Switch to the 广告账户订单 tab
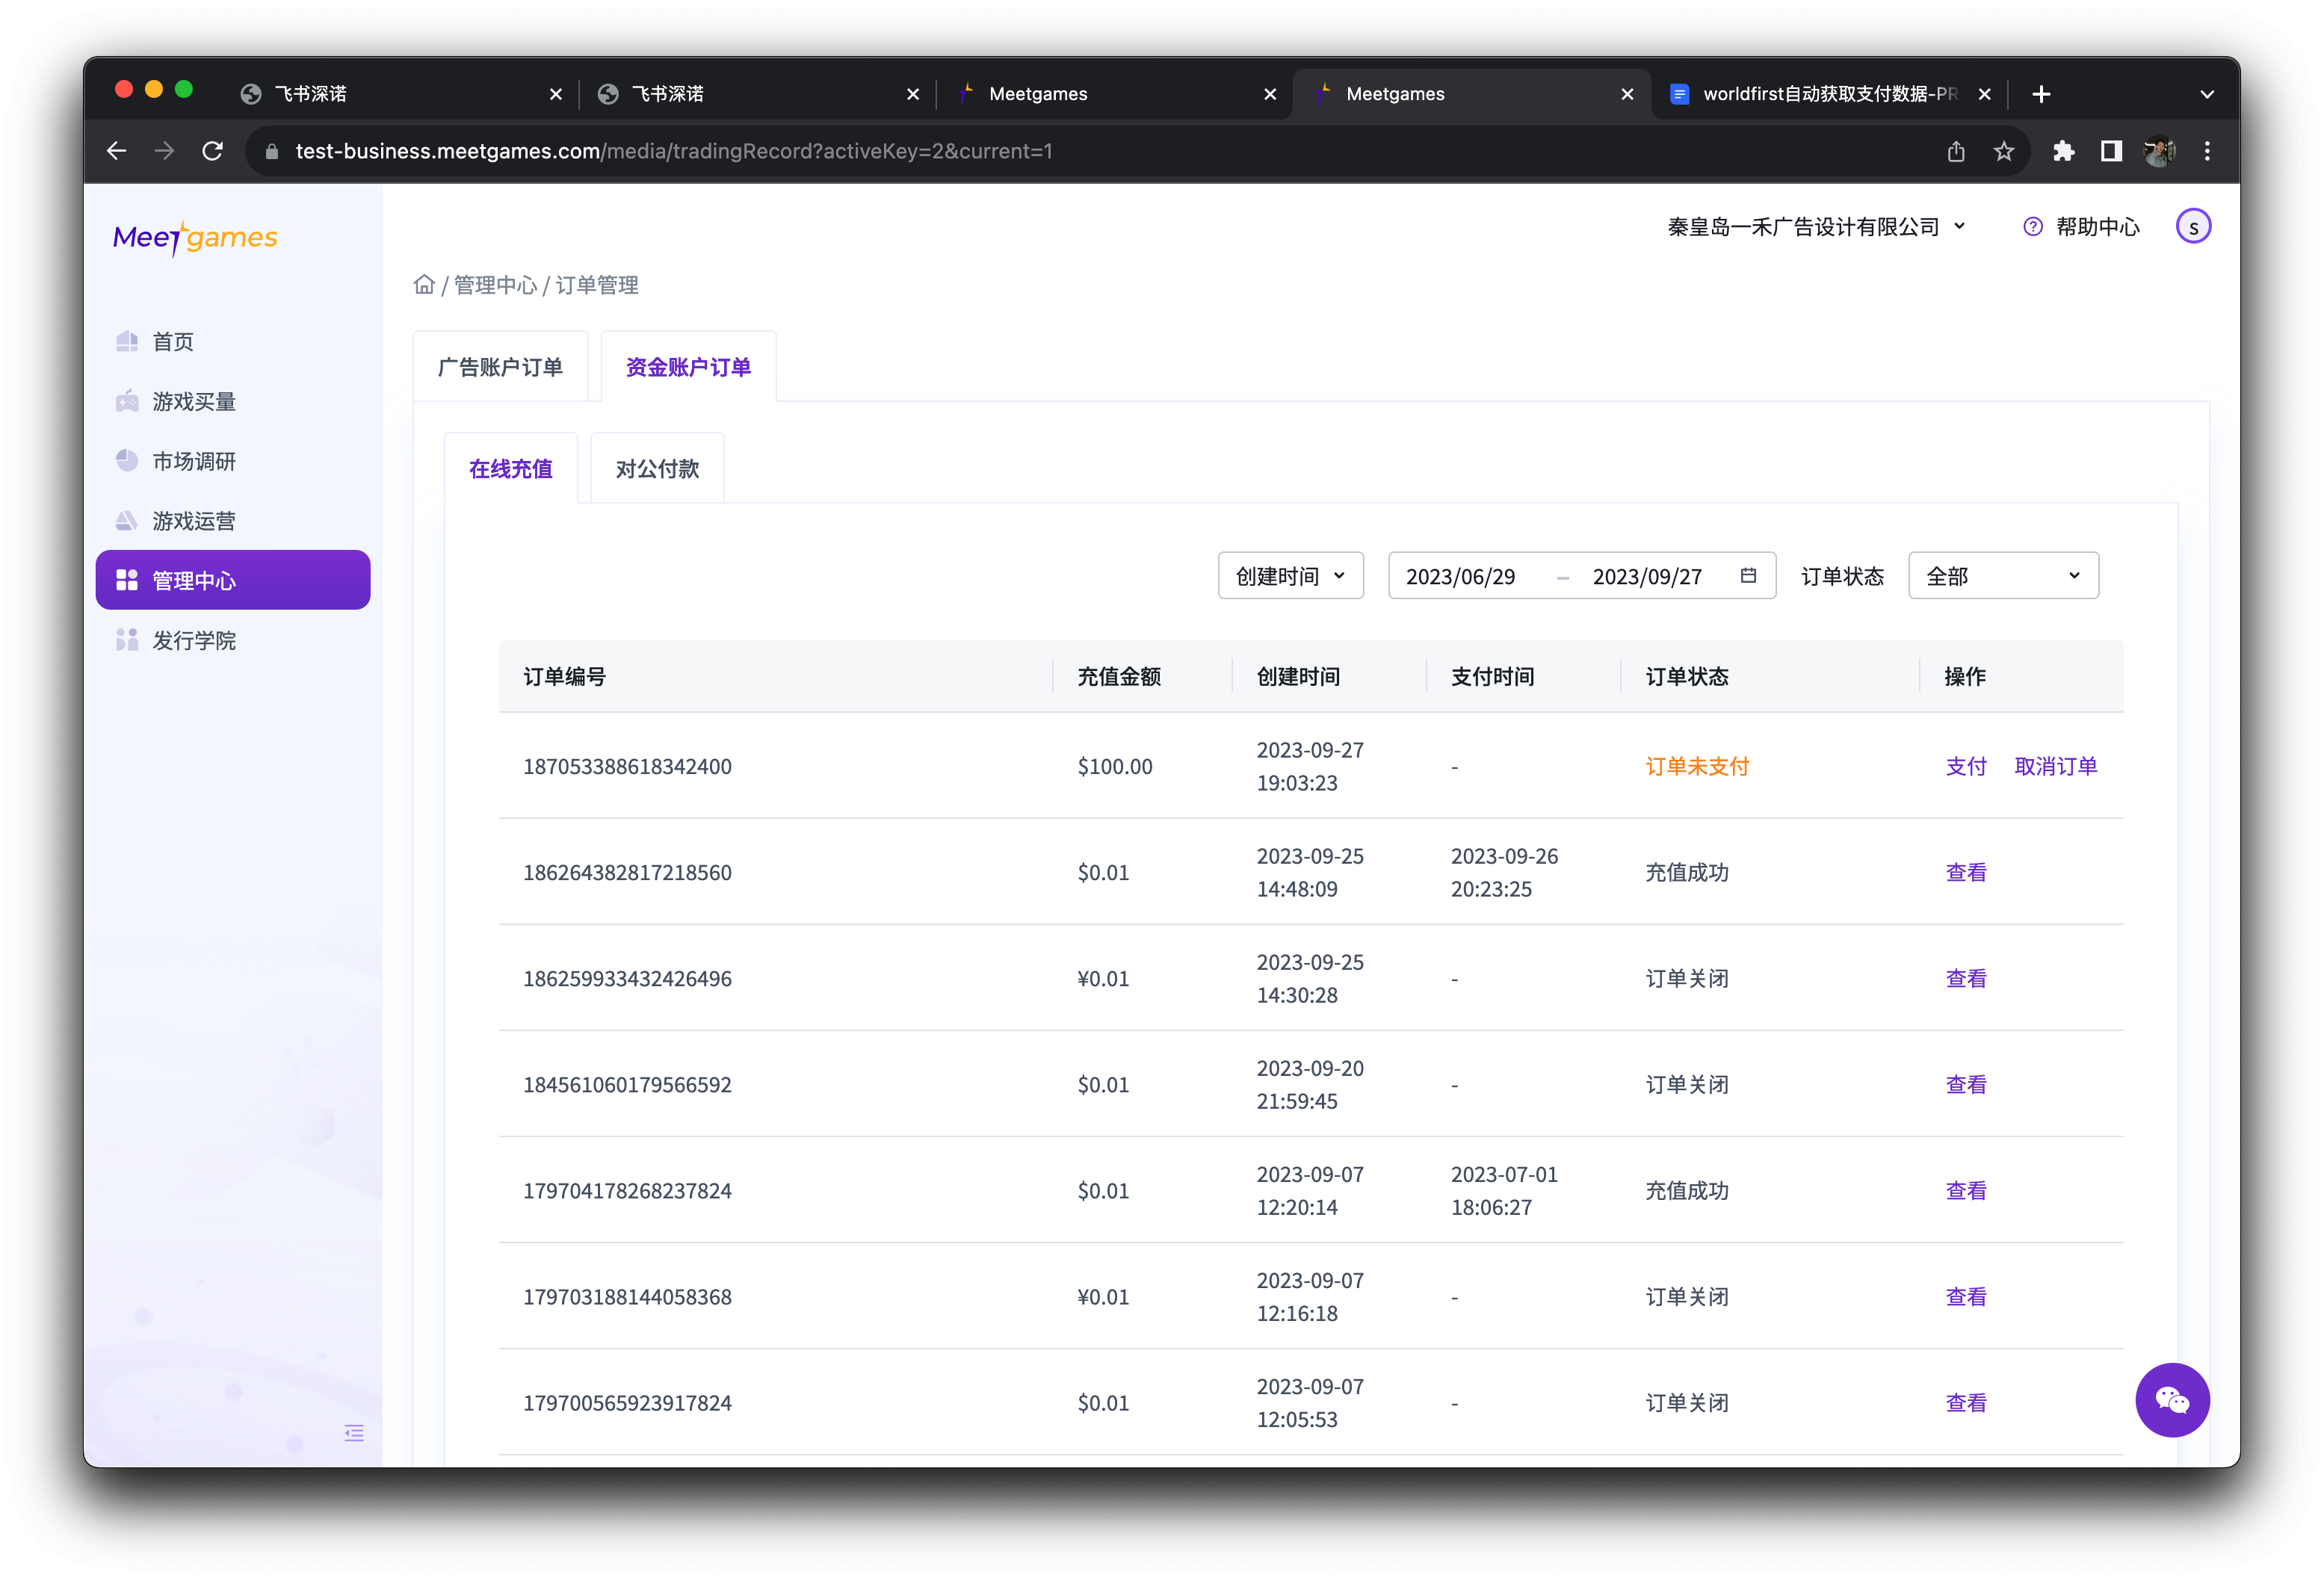Screen dimensions: 2324x1578 coord(500,367)
